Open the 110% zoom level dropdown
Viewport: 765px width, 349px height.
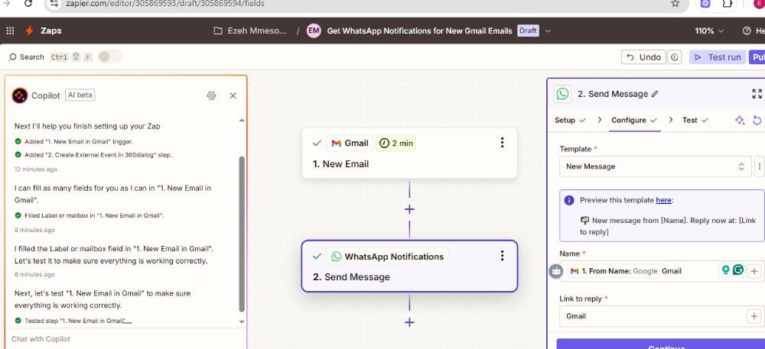[709, 31]
